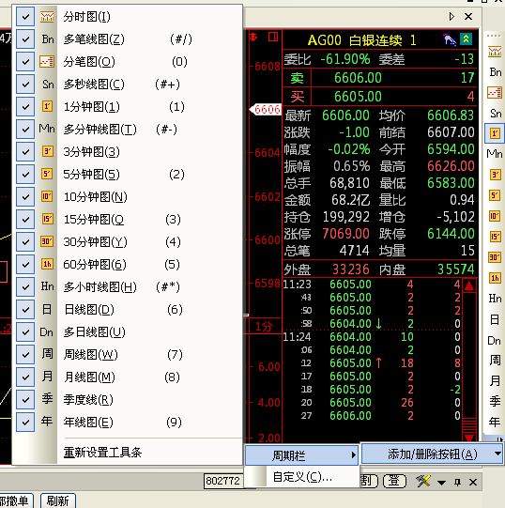Open the dropdown arrow beside tools icon

coord(441,483)
